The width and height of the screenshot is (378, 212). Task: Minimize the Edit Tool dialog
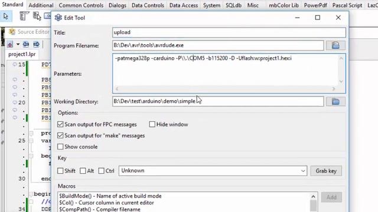[x=297, y=18]
